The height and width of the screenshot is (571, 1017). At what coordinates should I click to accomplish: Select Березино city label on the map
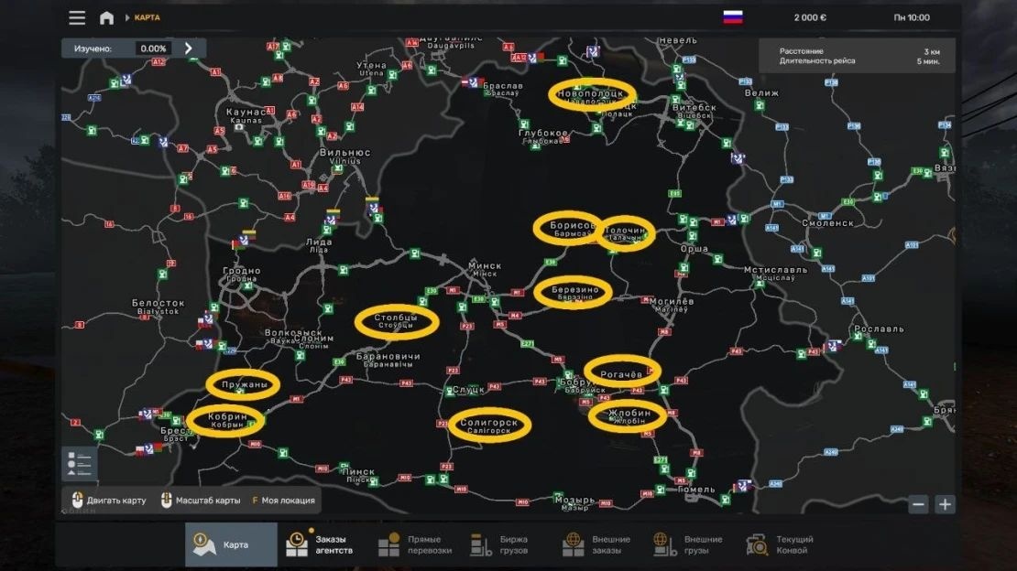(x=574, y=290)
